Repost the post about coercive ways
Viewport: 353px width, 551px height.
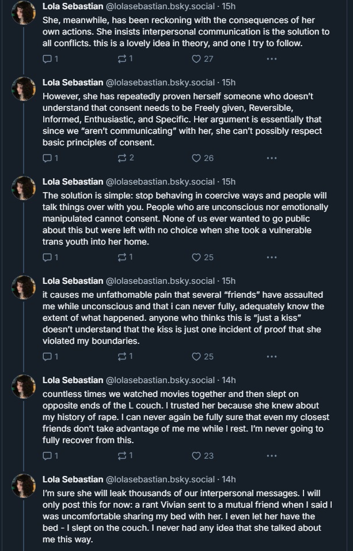pos(122,257)
